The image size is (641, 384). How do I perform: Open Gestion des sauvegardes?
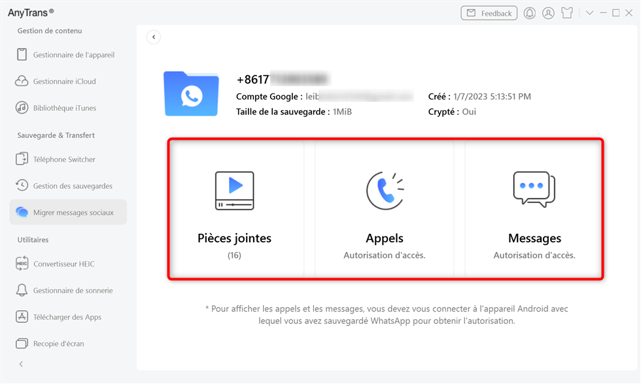pyautogui.click(x=68, y=185)
